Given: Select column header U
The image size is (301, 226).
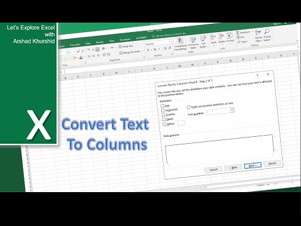Looking at the screenshot, I should pyautogui.click(x=281, y=55).
